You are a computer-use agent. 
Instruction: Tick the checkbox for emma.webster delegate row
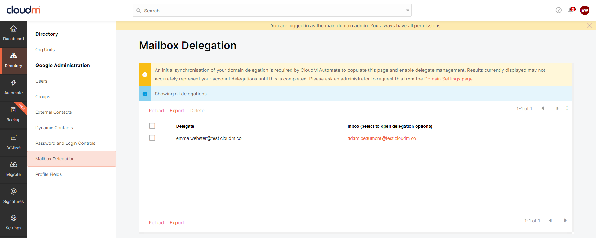pos(152,138)
